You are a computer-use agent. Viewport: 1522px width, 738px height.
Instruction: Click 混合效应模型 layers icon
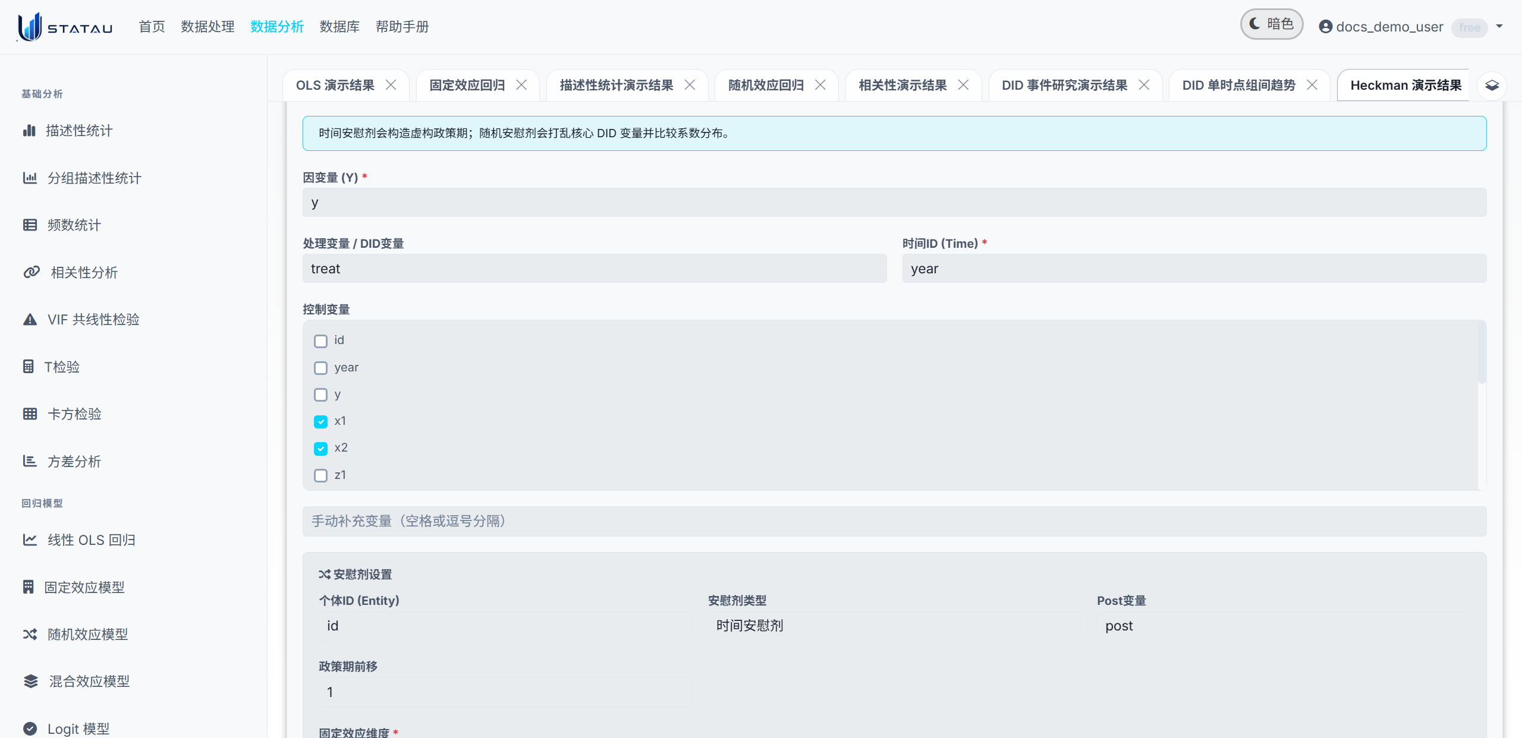point(30,681)
